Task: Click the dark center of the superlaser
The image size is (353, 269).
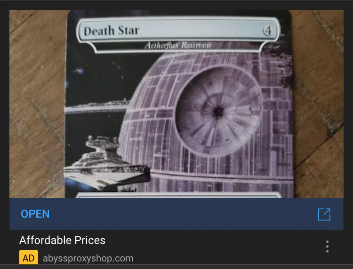Action: [x=218, y=112]
